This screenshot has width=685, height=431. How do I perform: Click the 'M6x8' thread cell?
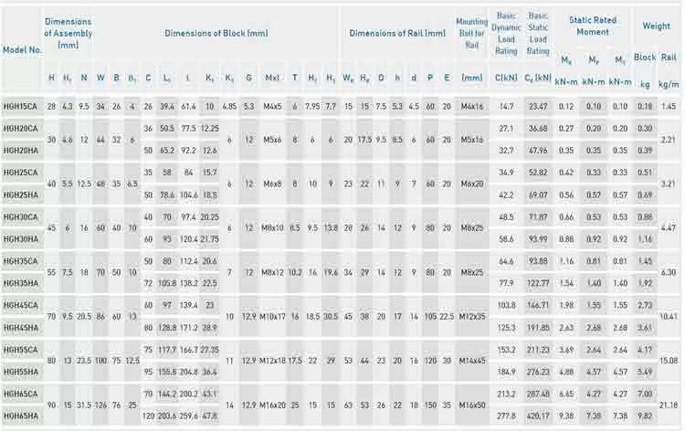click(272, 184)
